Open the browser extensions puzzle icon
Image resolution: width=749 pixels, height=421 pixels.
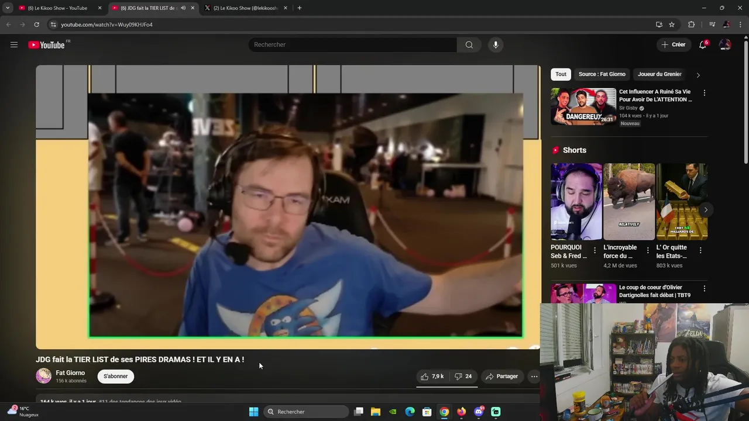click(691, 25)
